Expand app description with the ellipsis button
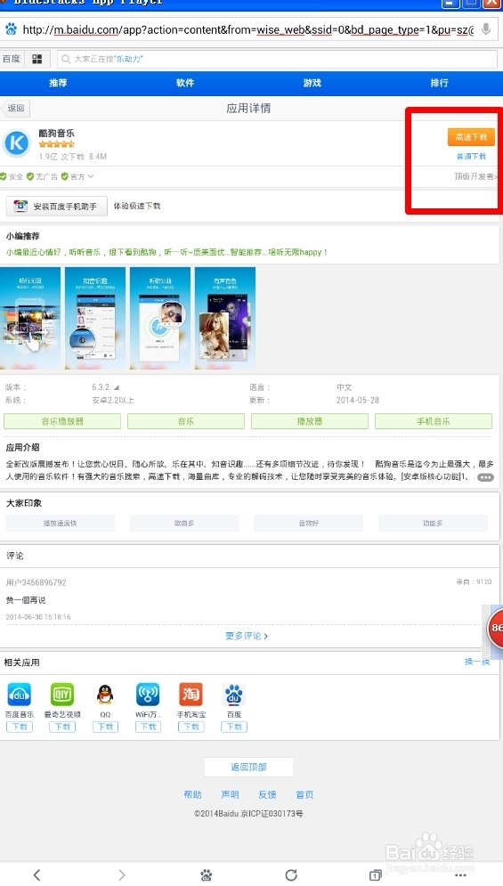The height and width of the screenshot is (886, 503). click(x=485, y=477)
